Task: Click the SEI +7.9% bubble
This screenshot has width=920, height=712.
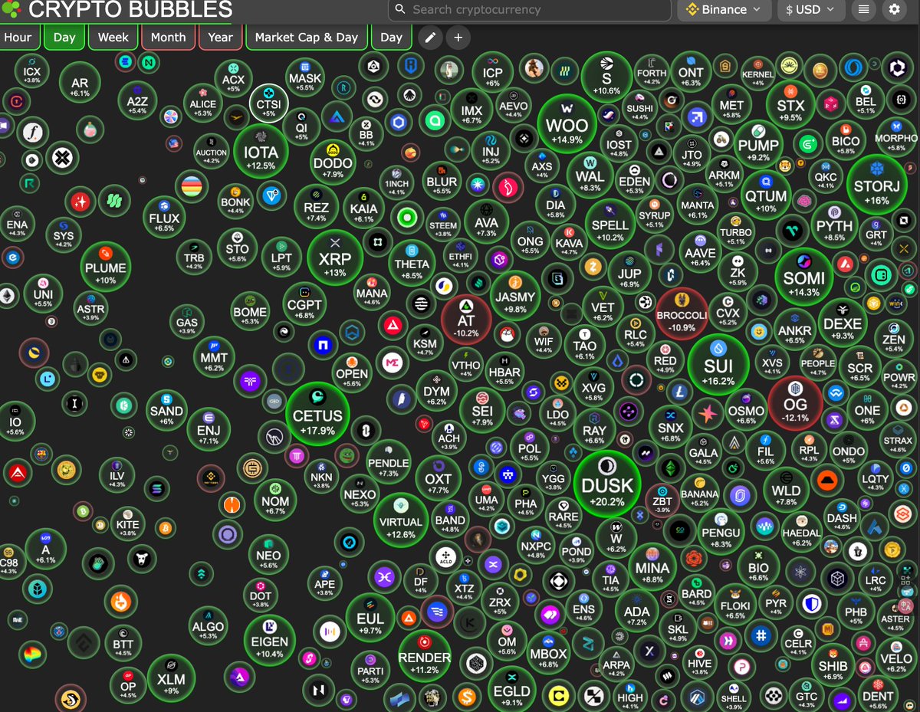Action: coord(482,408)
